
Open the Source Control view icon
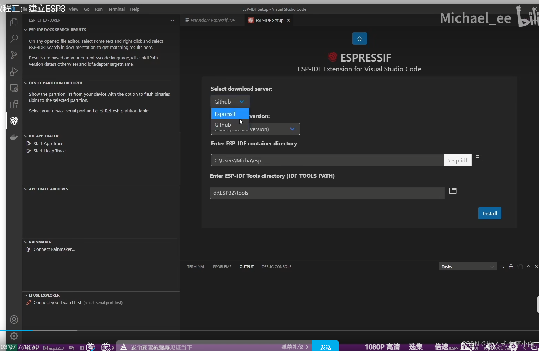pos(14,55)
